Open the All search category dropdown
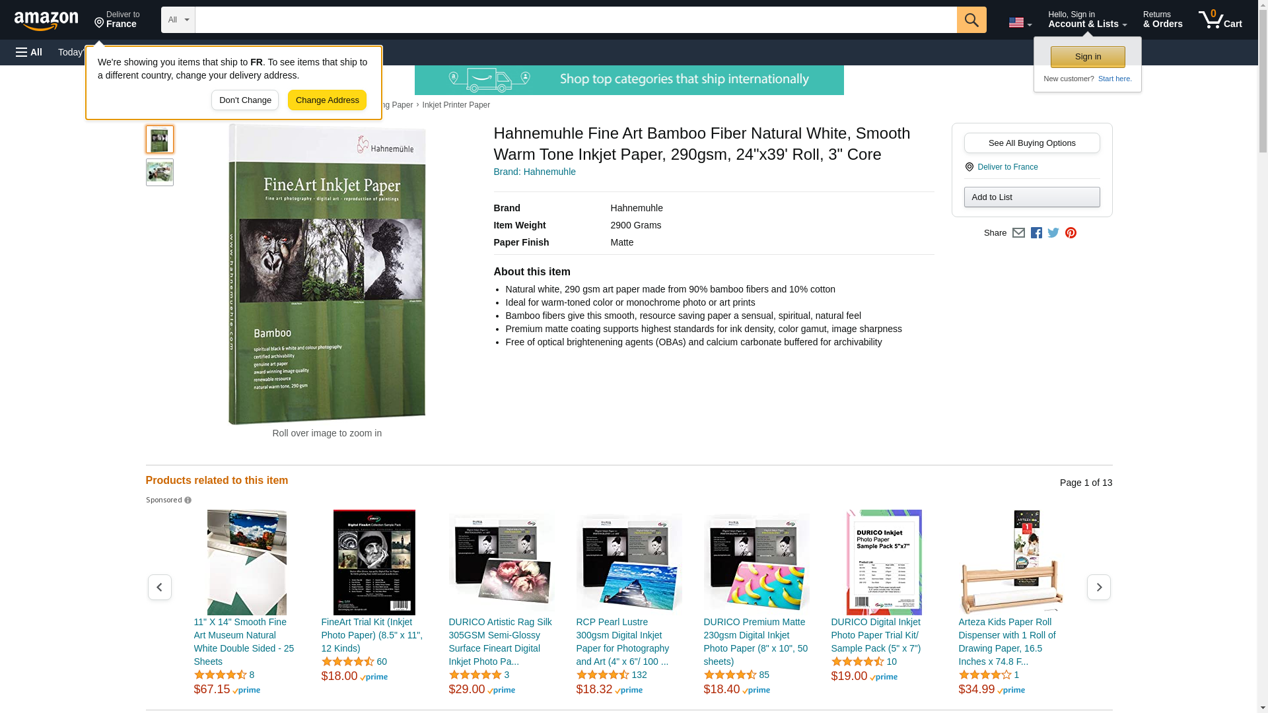1268x713 pixels. tap(178, 20)
